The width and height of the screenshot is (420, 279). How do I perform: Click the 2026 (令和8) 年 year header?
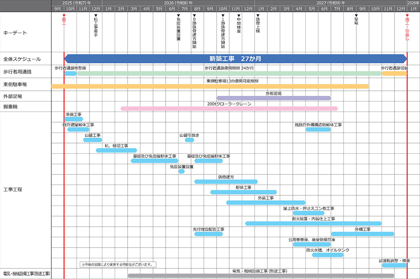click(x=178, y=3)
